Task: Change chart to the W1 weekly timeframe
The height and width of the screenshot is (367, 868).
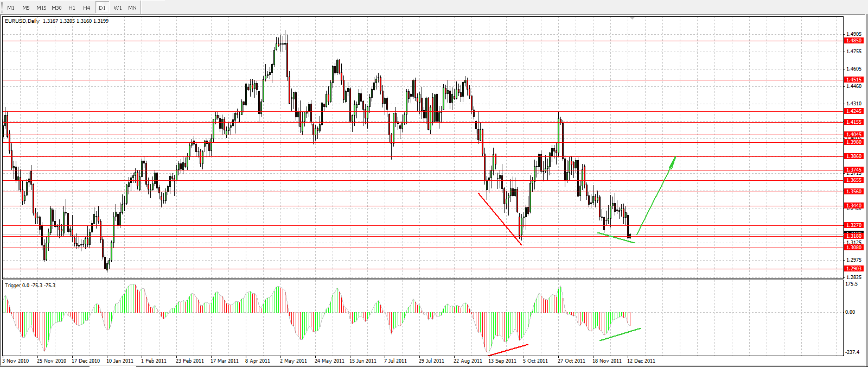Action: pos(118,8)
